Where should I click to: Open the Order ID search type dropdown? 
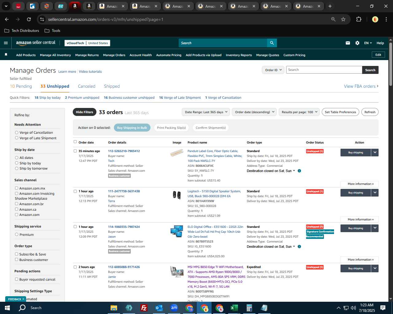point(273,70)
